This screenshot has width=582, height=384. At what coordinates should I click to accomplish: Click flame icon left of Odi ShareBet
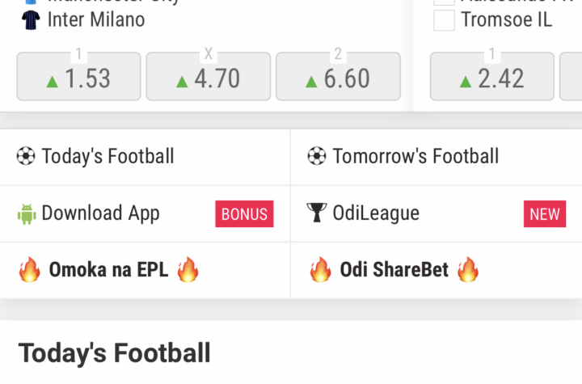tap(321, 270)
